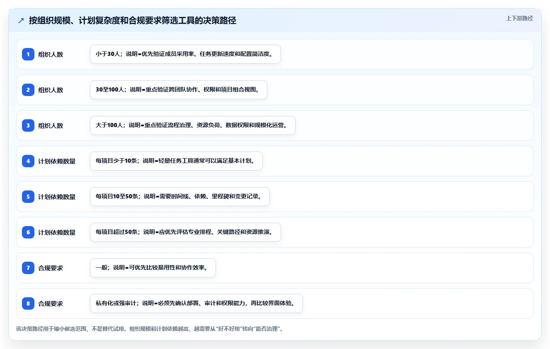The height and width of the screenshot is (349, 550).
Task: Select the 30至100人 description box
Action: 179,90
